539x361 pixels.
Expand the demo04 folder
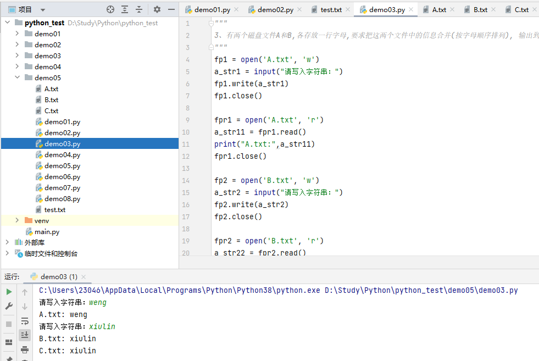coord(17,66)
